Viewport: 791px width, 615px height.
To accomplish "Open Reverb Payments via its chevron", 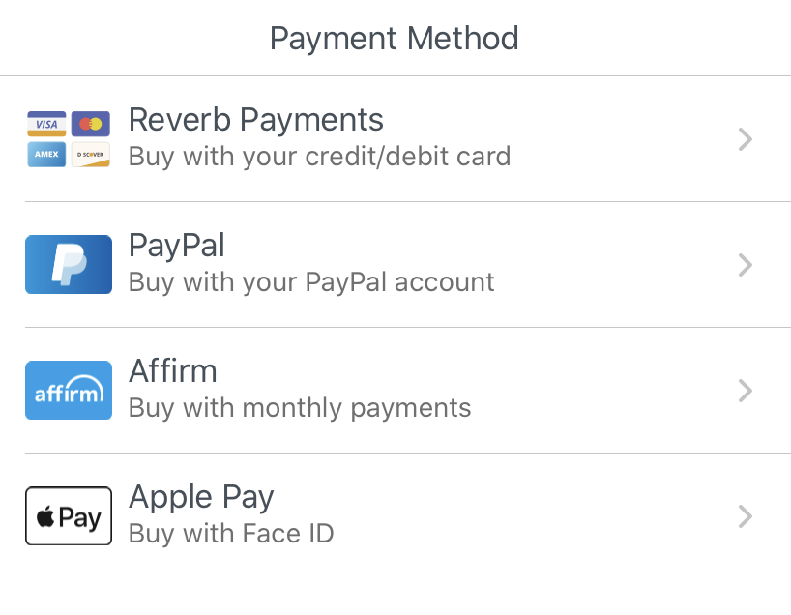I will pos(745,139).
